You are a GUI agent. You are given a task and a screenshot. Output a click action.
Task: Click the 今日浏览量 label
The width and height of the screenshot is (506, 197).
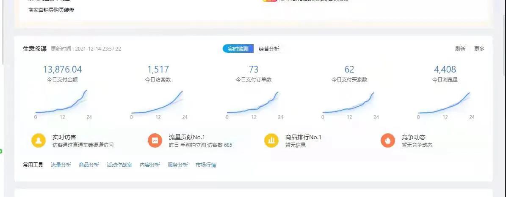pyautogui.click(x=445, y=80)
